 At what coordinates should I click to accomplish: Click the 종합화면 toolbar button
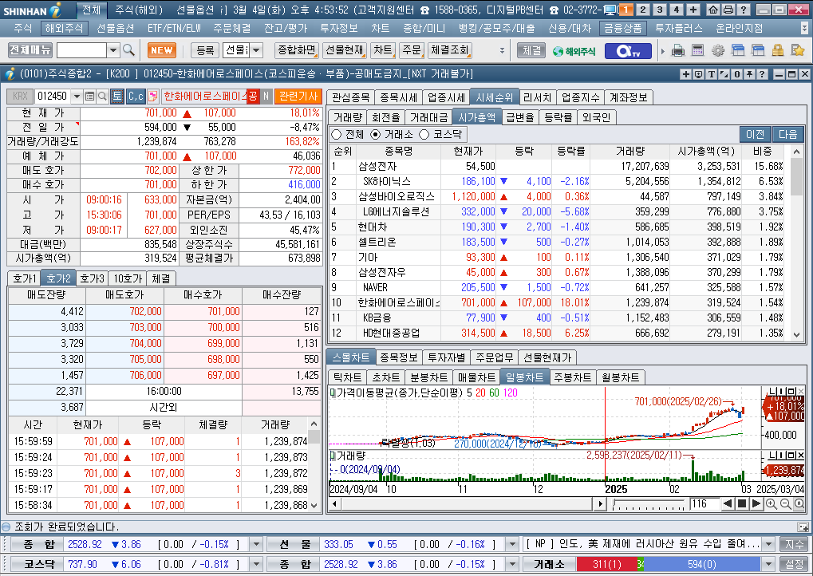click(x=297, y=50)
